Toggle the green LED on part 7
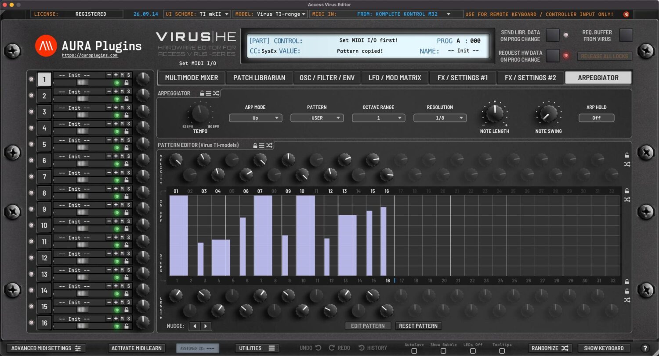The height and width of the screenshot is (356, 659). point(117,180)
